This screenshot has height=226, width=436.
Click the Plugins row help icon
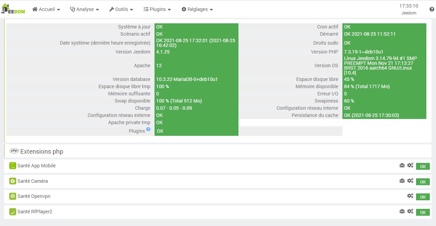148,129
